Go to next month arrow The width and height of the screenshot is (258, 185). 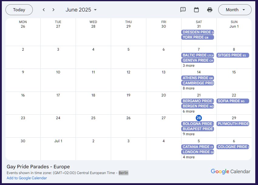click(x=53, y=10)
